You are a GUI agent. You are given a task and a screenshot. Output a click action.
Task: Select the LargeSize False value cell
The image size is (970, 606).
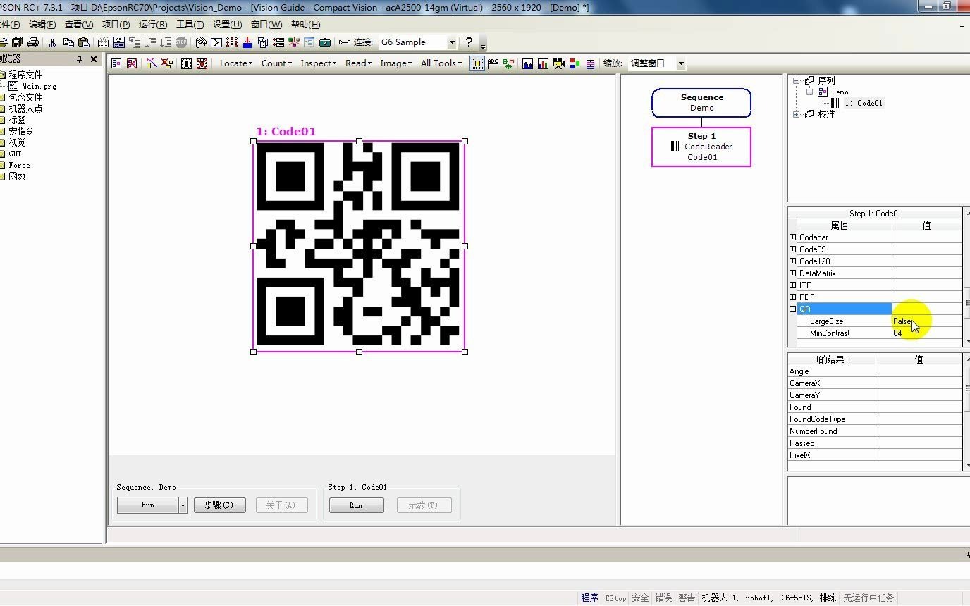[927, 321]
